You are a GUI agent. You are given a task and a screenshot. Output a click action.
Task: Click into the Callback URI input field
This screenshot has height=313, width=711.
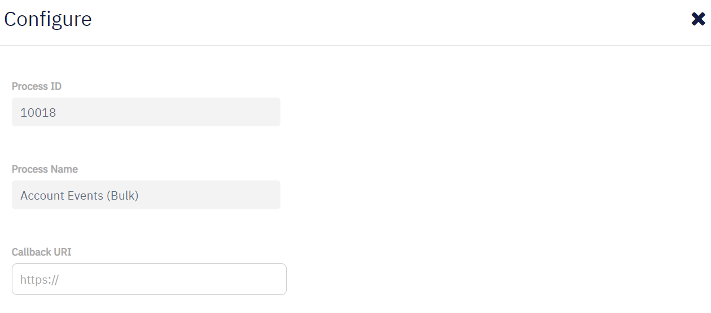pyautogui.click(x=149, y=279)
